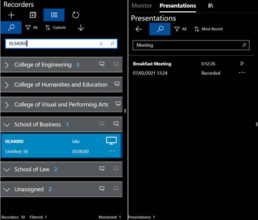Image resolution: width=258 pixels, height=220 pixels.
Task: Clear the RL940R0 search text
Action: [101, 43]
